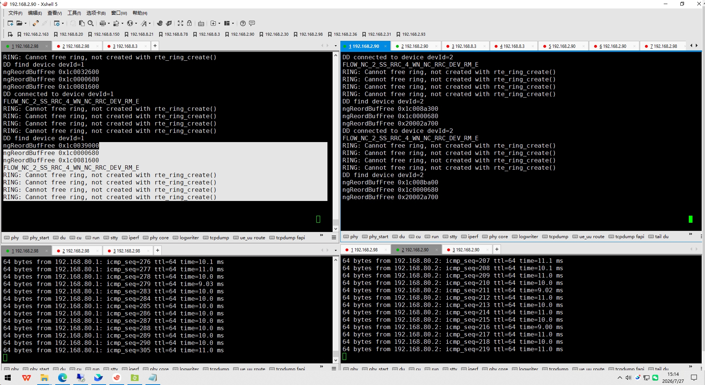Click the 'phy_start' quick command in top-left pane
The height and width of the screenshot is (385, 705).
36,238
